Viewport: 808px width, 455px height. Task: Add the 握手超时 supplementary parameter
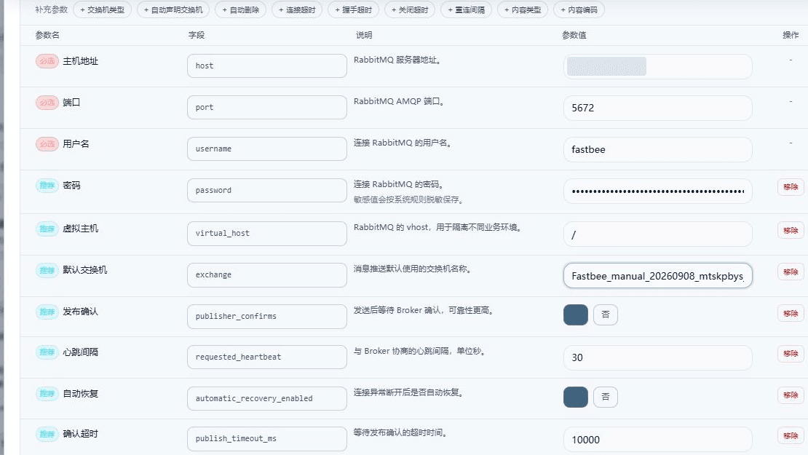click(354, 9)
